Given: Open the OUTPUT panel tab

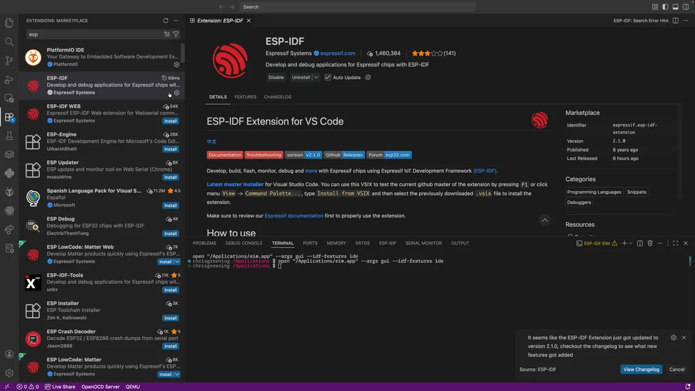Looking at the screenshot, I should [x=460, y=243].
